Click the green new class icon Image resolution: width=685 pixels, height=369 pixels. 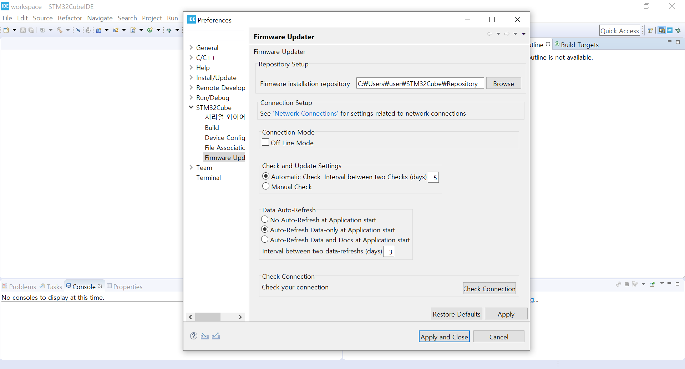(150, 30)
